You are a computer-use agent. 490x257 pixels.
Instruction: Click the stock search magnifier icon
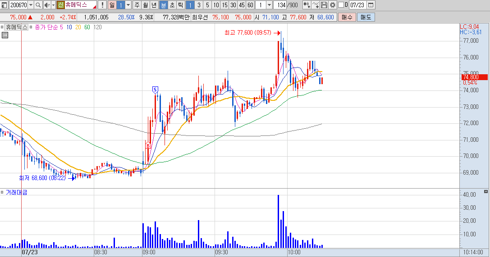[x=38, y=5]
